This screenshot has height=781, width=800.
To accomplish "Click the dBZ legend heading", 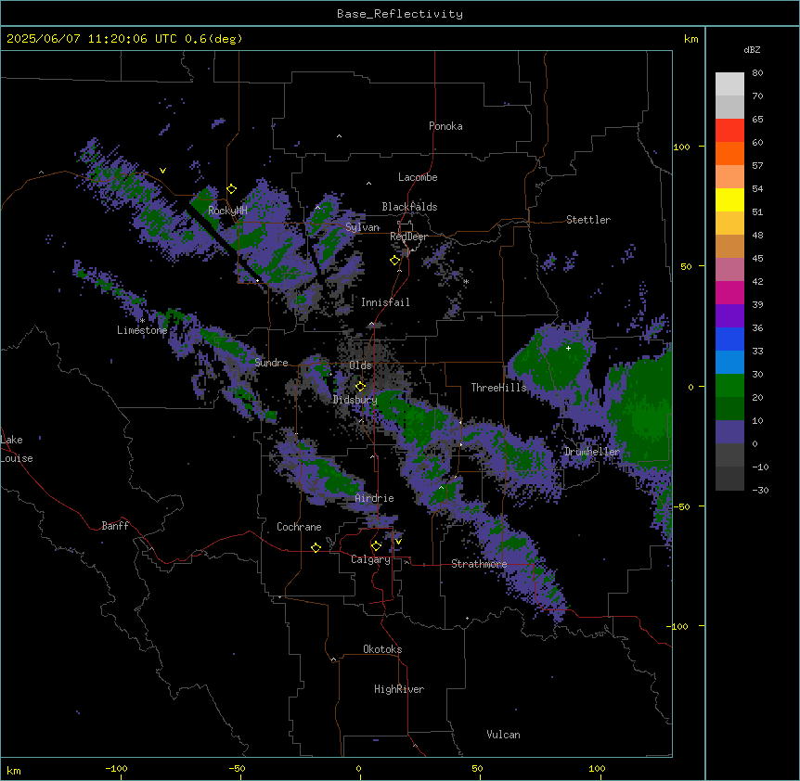I will point(752,49).
